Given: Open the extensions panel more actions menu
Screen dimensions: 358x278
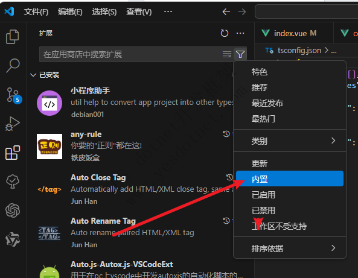Looking at the screenshot, I should [x=240, y=33].
